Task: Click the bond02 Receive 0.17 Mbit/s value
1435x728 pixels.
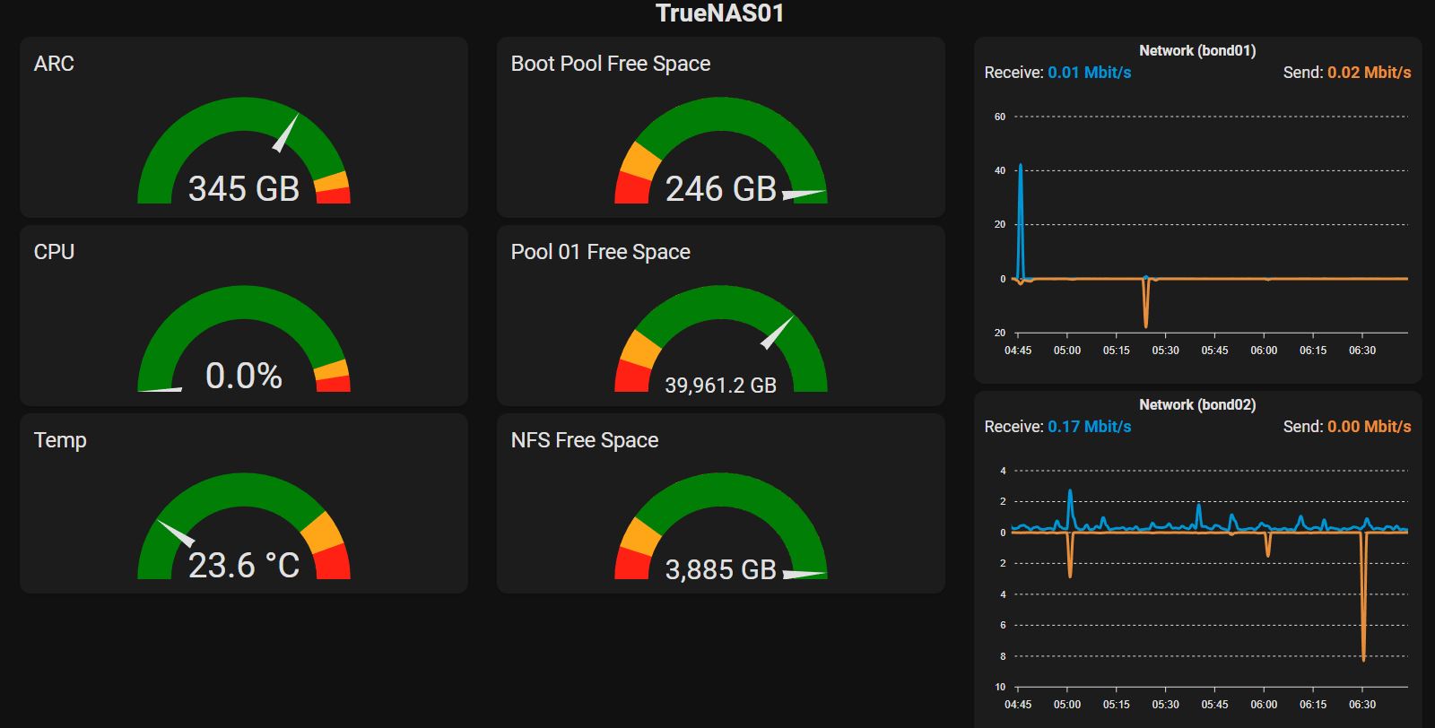Action: pyautogui.click(x=1090, y=427)
